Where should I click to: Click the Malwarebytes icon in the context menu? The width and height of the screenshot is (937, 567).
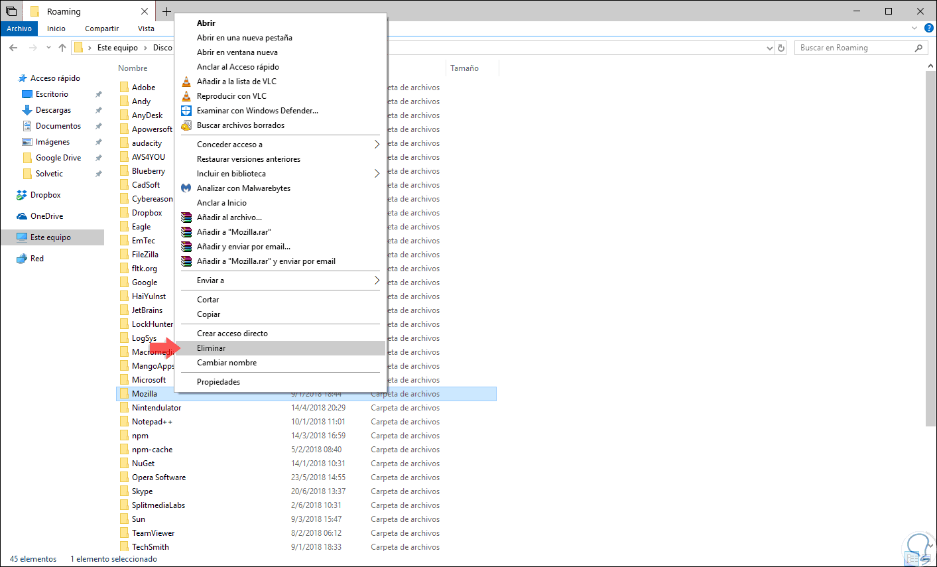coord(186,188)
